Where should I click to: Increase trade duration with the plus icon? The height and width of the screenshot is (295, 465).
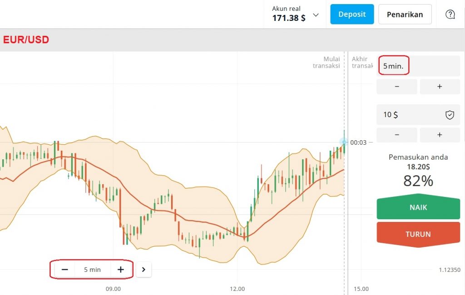439,86
